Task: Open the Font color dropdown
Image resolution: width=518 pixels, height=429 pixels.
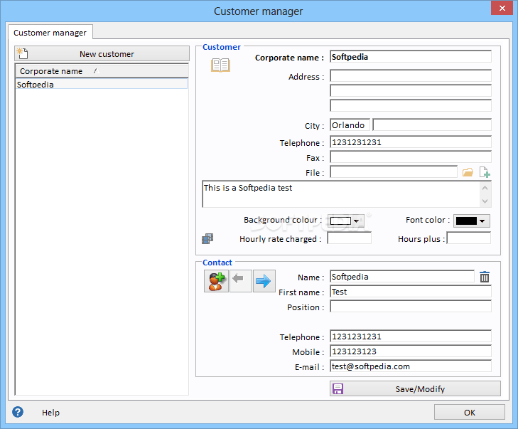Action: 471,221
